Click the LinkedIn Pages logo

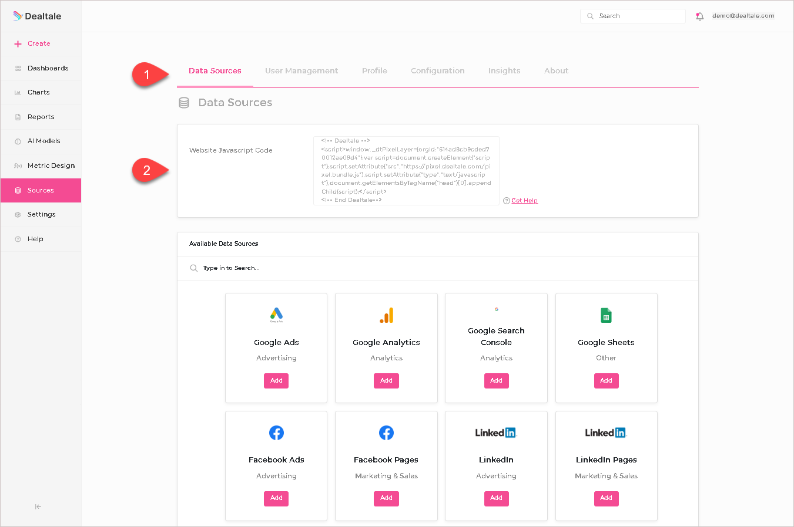606,433
